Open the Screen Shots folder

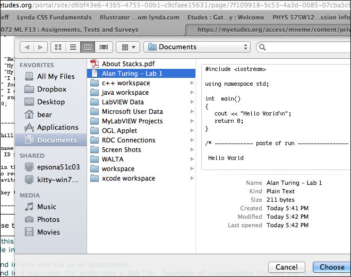pos(141,149)
